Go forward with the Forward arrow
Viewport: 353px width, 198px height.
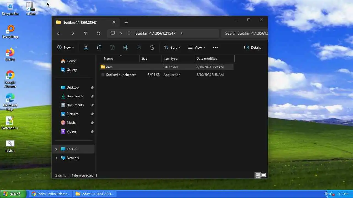[72, 33]
